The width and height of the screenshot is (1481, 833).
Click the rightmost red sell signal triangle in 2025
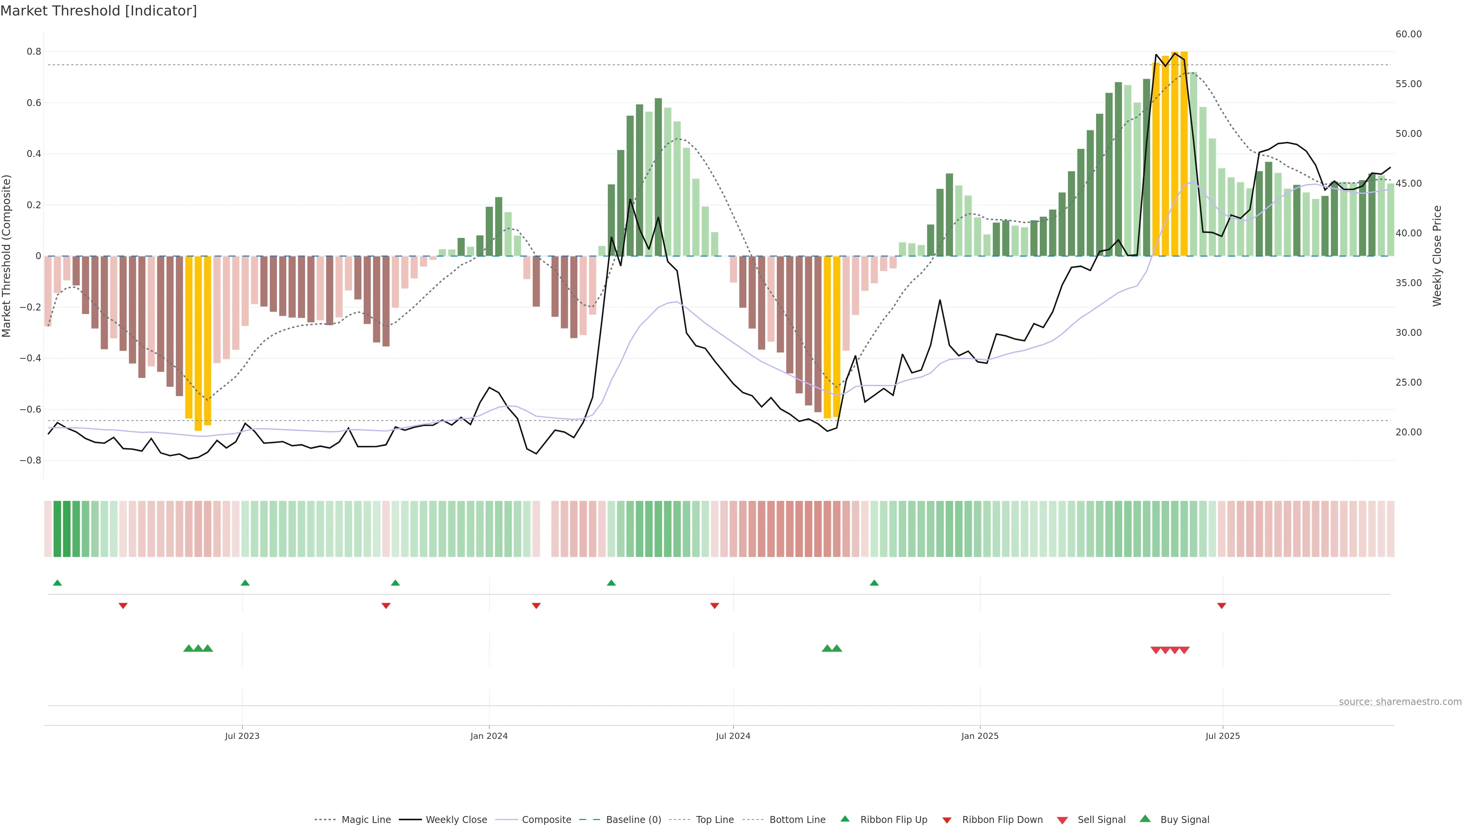pos(1184,650)
